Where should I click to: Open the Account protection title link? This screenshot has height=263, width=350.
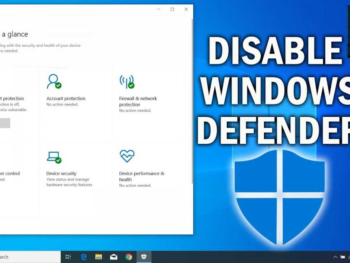pos(66,98)
